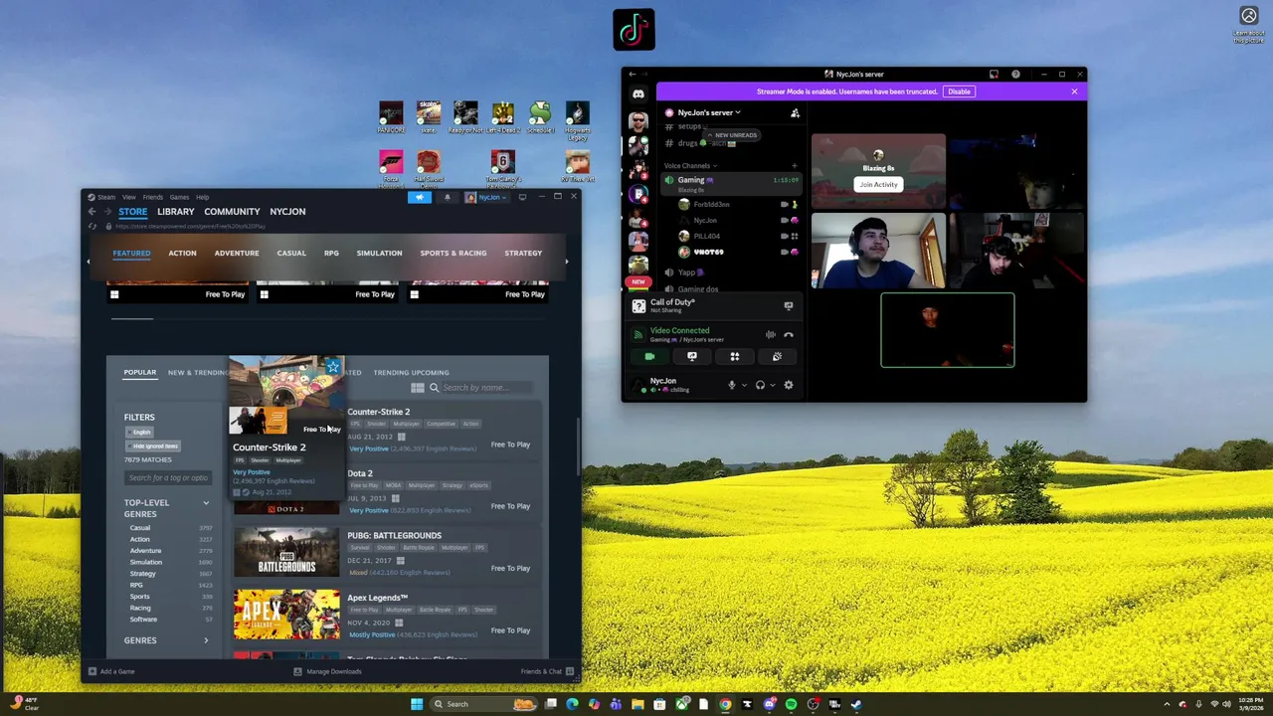Open PUBG: BATTLEGROUNDS thumbnail
The image size is (1273, 716).
point(286,552)
